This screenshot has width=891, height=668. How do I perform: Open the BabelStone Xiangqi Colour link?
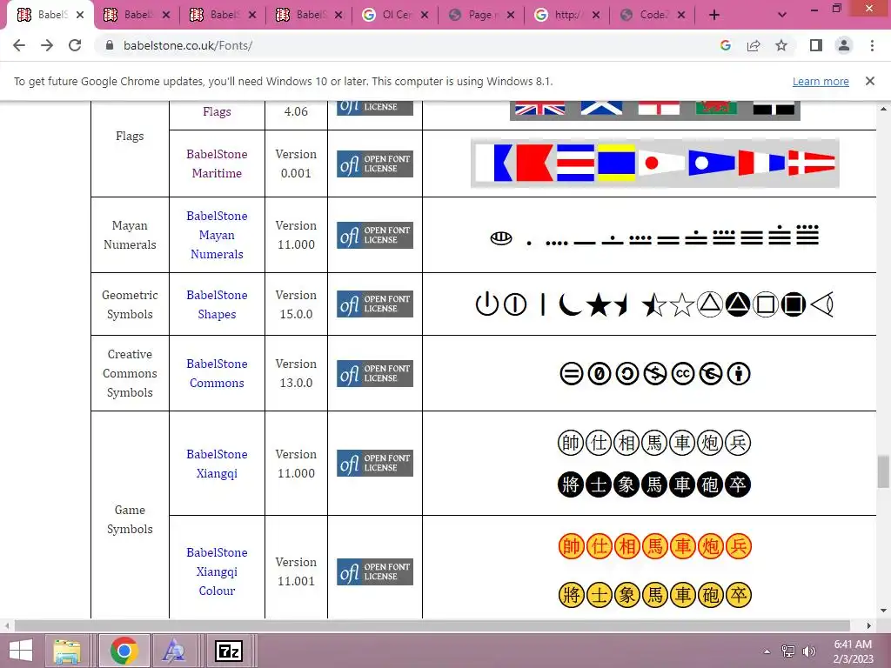click(x=217, y=571)
